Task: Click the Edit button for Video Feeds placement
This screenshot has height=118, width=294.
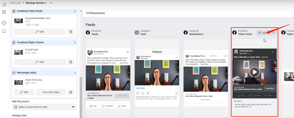Action: point(262,33)
